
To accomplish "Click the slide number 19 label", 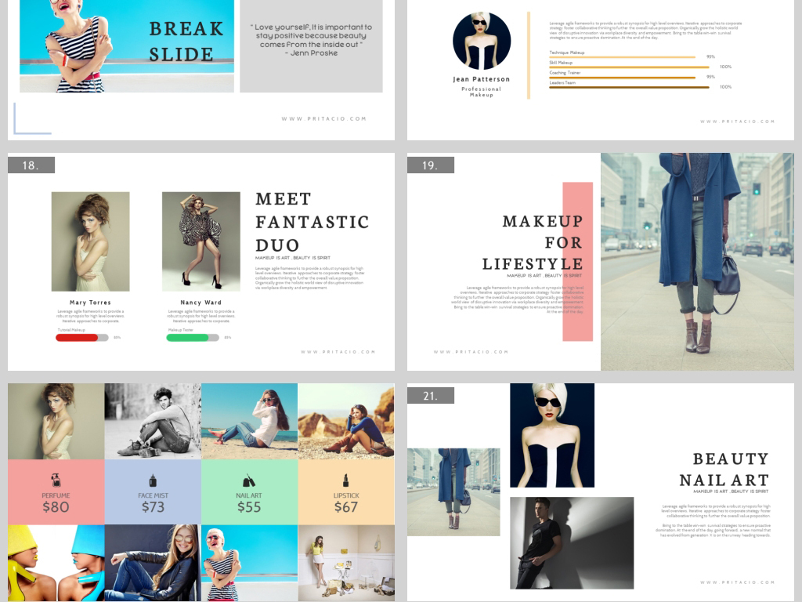I will click(430, 165).
